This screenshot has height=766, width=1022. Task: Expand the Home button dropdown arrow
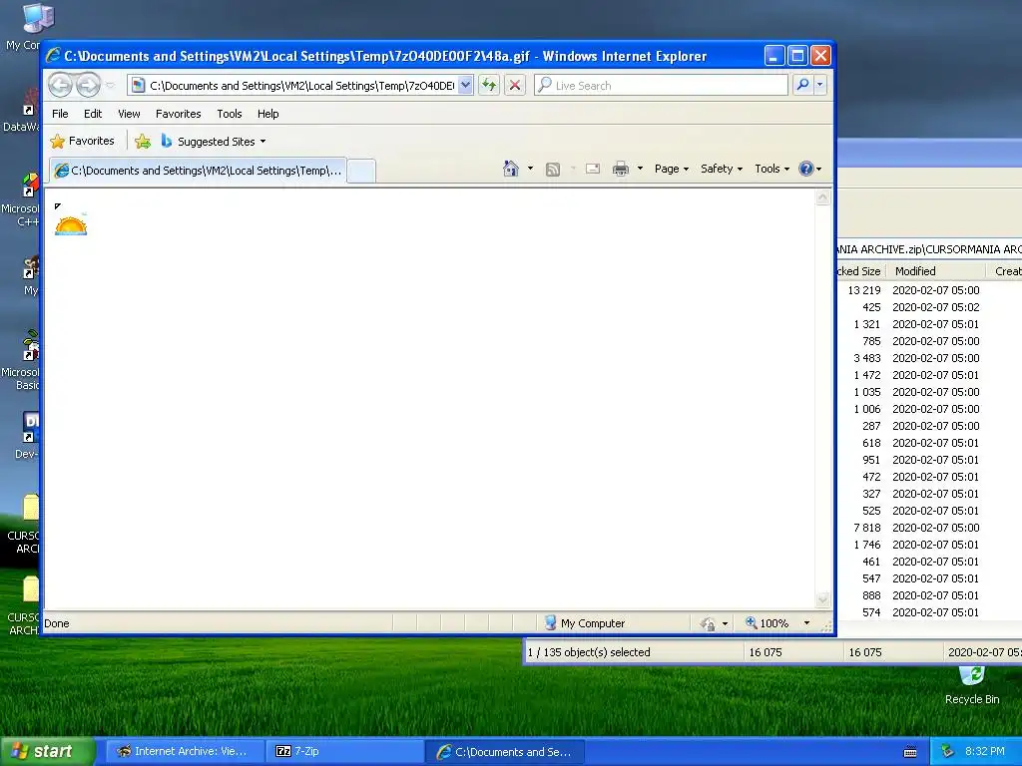(x=530, y=169)
